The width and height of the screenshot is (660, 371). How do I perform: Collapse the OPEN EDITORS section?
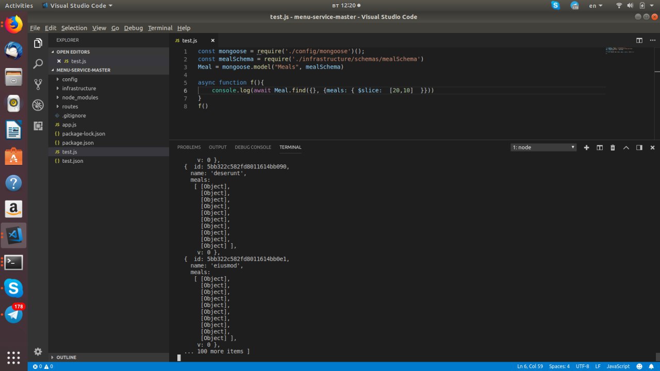pyautogui.click(x=72, y=52)
